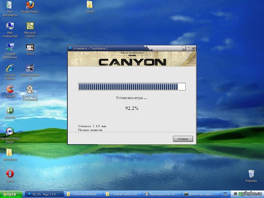Select the Driver folder on desktop
This screenshot has height=198, width=264.
[x=90, y=7]
